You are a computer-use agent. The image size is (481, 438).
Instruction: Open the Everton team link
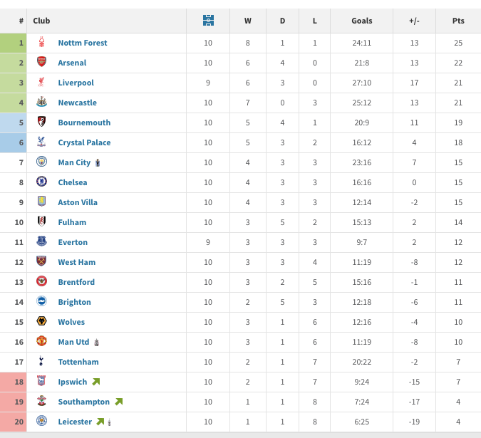[x=73, y=242]
